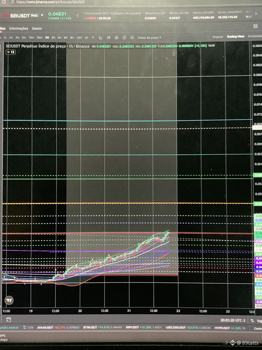The width and height of the screenshot is (262, 350).
Task: Take a chart snapshot with camera icon
Action: pos(117,38)
